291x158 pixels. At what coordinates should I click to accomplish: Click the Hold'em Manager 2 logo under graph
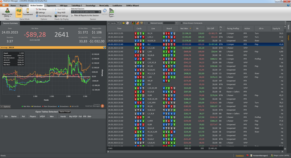[x=102, y=106]
